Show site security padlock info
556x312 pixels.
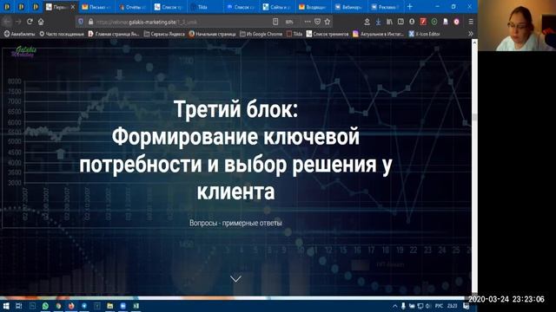90,22
